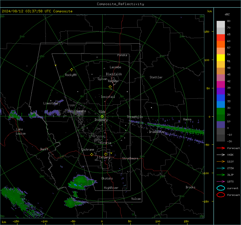This screenshot has height=225, width=241.
Task: Click the yellow diamond marker above Calgary
Action: [106, 154]
